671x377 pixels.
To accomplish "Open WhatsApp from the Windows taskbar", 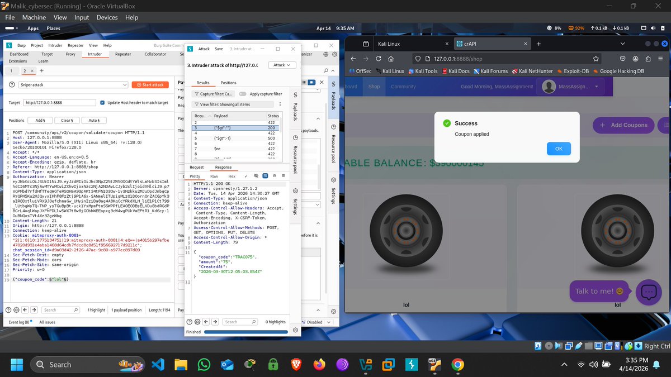I will pos(204,365).
